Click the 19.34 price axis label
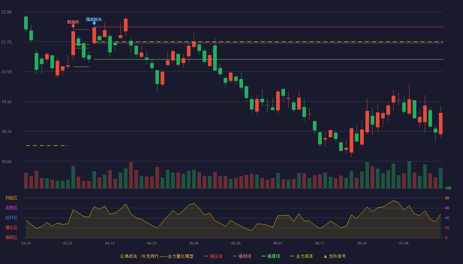This screenshot has width=463, height=264. (x=6, y=102)
